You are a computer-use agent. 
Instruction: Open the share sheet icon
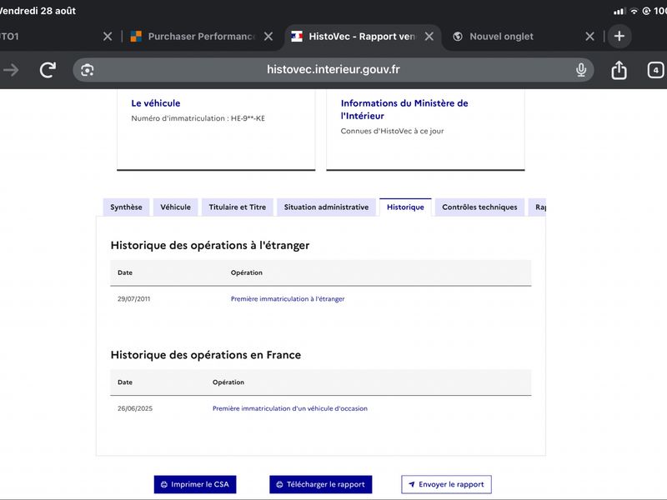click(x=619, y=70)
